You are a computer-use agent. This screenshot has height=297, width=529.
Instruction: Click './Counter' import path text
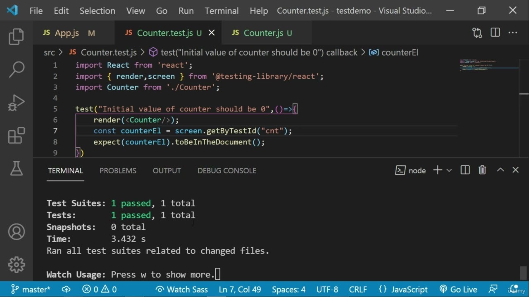pos(191,87)
